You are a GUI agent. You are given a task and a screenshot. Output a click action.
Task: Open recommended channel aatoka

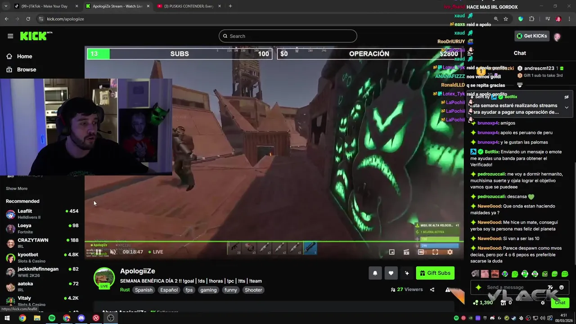[42, 287]
